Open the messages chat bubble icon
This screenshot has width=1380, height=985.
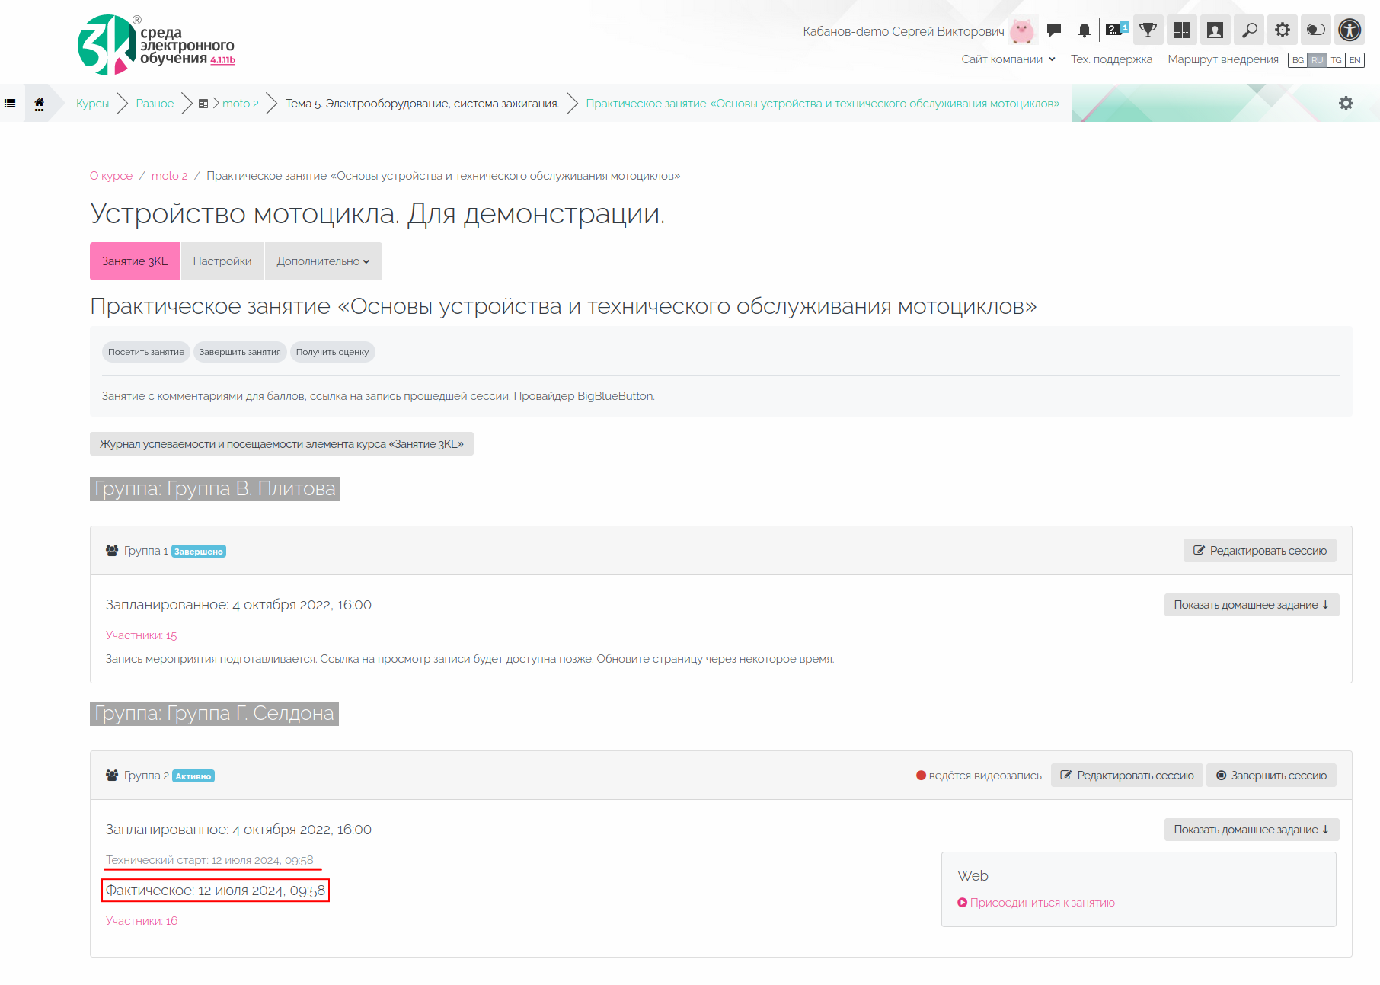coord(1053,30)
